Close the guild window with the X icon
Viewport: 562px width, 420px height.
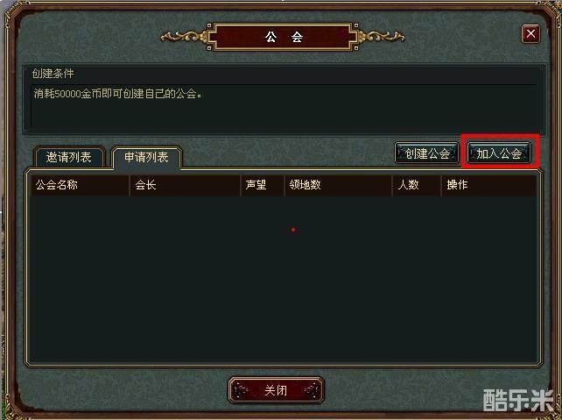click(x=530, y=34)
